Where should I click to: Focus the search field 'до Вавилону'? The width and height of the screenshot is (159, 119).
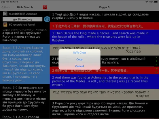(x=22, y=19)
